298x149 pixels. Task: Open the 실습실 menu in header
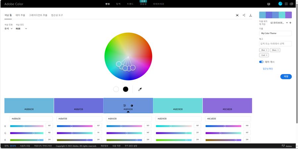pyautogui.click(x=143, y=4)
